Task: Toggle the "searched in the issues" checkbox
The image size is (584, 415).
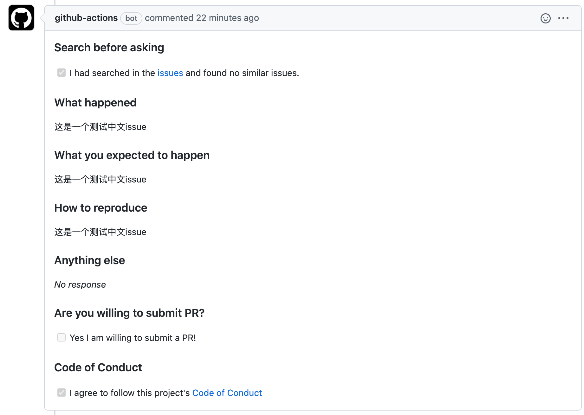Action: point(62,73)
